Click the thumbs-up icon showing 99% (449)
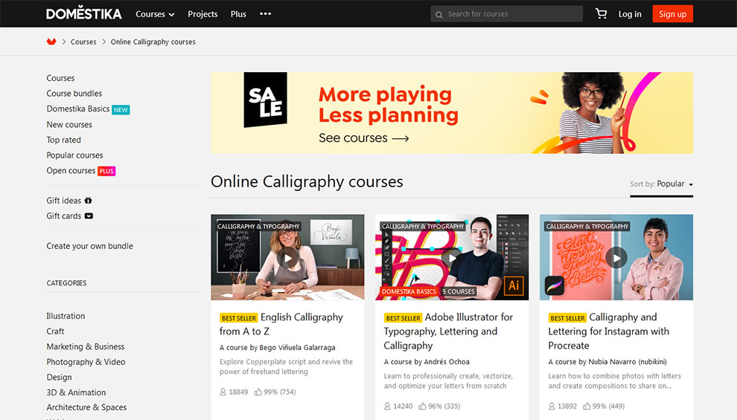Screen dimensions: 737x420 pos(587,406)
